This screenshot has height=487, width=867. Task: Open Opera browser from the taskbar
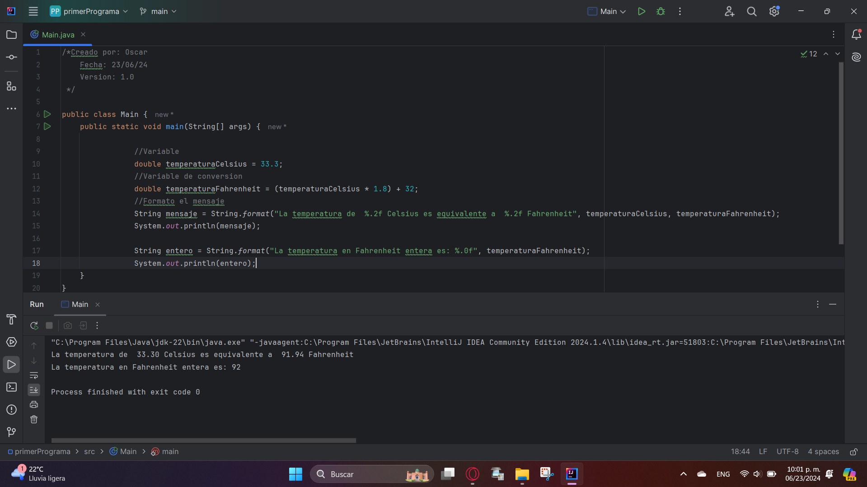point(473,474)
